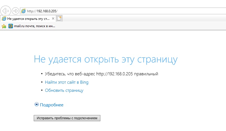This screenshot has width=226, height=131.
Task: Close the 'Не удается открыть эту ст...' tab
Action: coord(53,18)
